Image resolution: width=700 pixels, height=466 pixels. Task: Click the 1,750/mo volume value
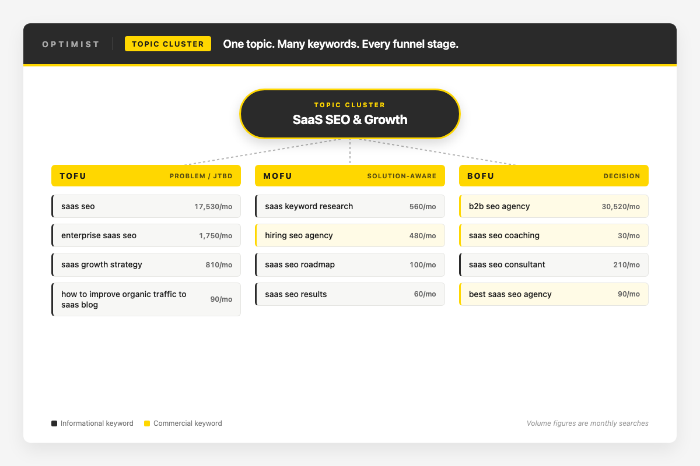point(215,235)
